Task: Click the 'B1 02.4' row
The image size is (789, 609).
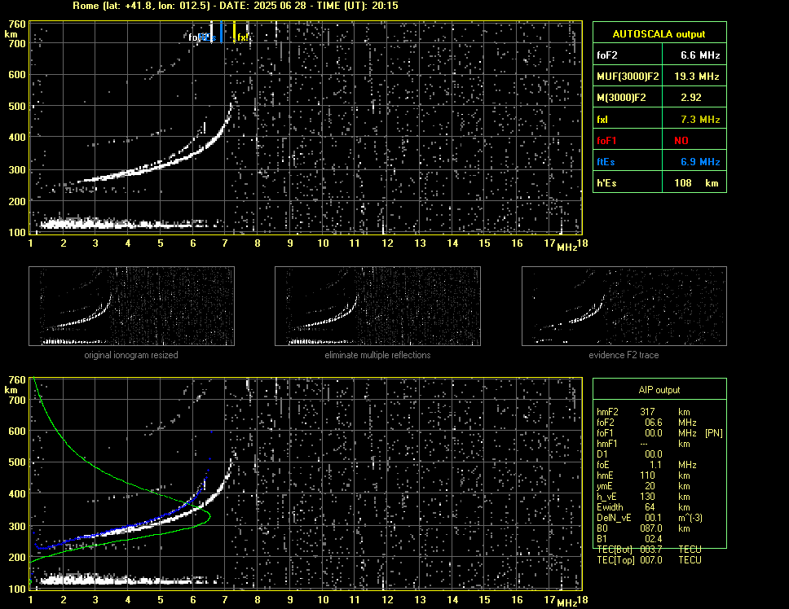Action: tap(629, 539)
